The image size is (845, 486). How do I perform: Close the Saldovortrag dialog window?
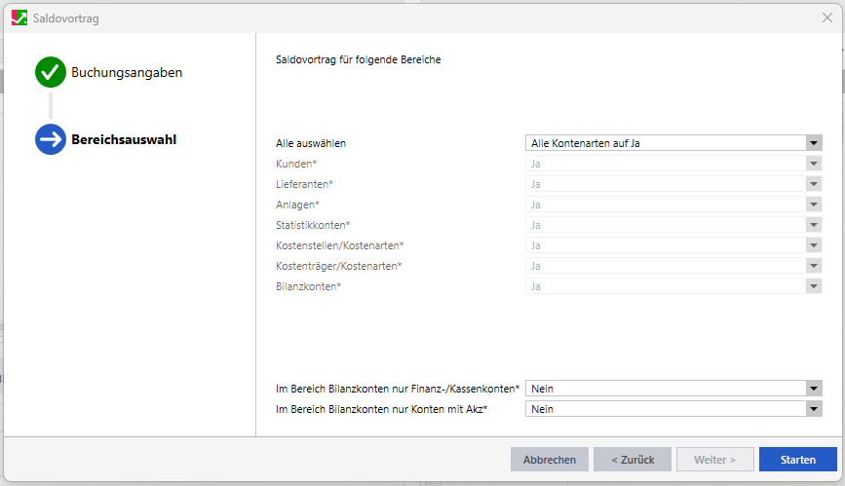tap(826, 18)
